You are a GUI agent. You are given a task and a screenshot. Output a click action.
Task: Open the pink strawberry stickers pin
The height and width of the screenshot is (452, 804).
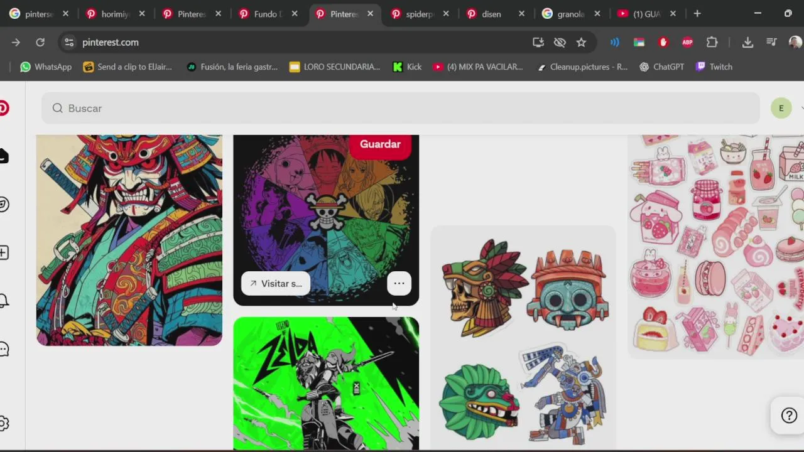(x=715, y=246)
